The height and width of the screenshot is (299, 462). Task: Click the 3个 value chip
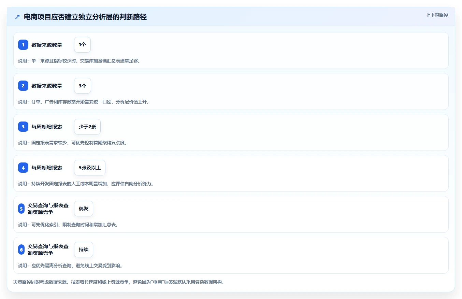tap(83, 86)
